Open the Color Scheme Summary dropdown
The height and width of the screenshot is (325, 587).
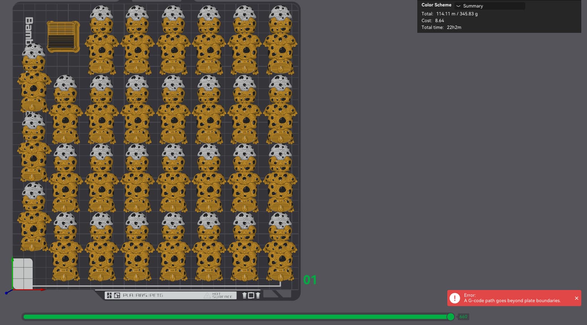[x=489, y=6]
